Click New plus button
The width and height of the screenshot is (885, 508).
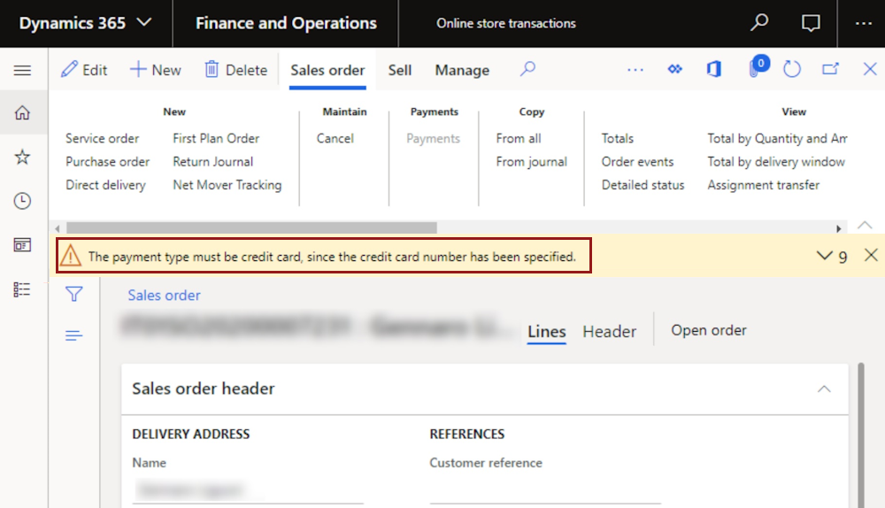[156, 70]
